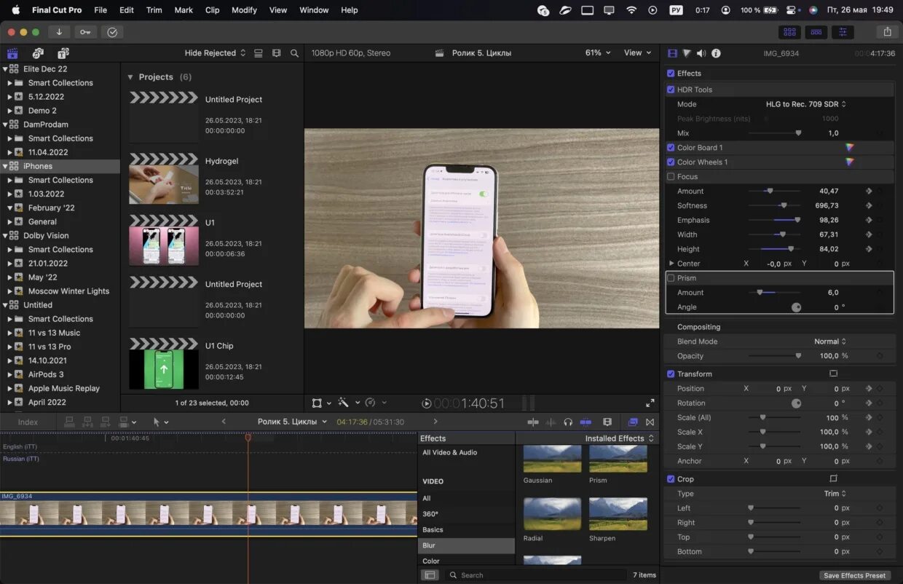Play from the viewer play button
The image size is (903, 584).
[426, 403]
